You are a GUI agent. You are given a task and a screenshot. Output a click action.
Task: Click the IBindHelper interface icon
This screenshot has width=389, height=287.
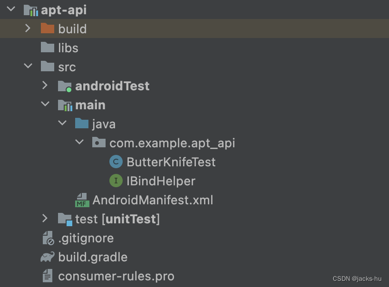(x=116, y=181)
